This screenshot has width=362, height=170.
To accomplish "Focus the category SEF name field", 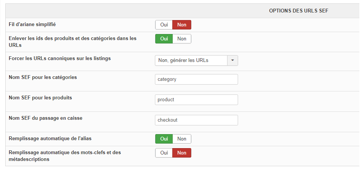I will coord(196,79).
